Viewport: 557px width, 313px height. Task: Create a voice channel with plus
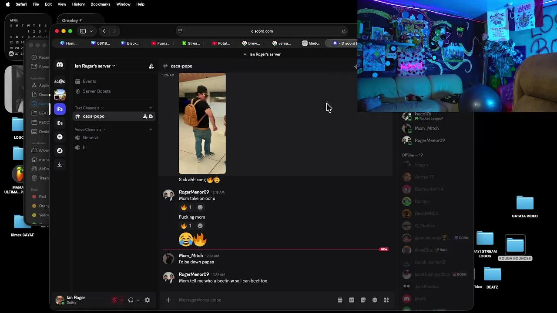[x=151, y=129]
